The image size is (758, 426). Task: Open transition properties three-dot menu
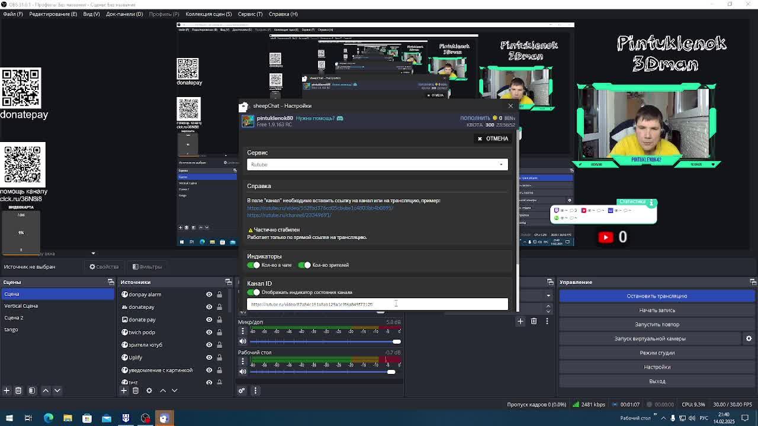(547, 321)
